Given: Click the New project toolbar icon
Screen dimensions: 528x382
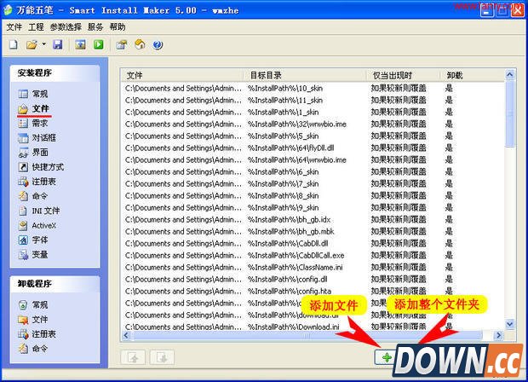Looking at the screenshot, I should point(14,44).
